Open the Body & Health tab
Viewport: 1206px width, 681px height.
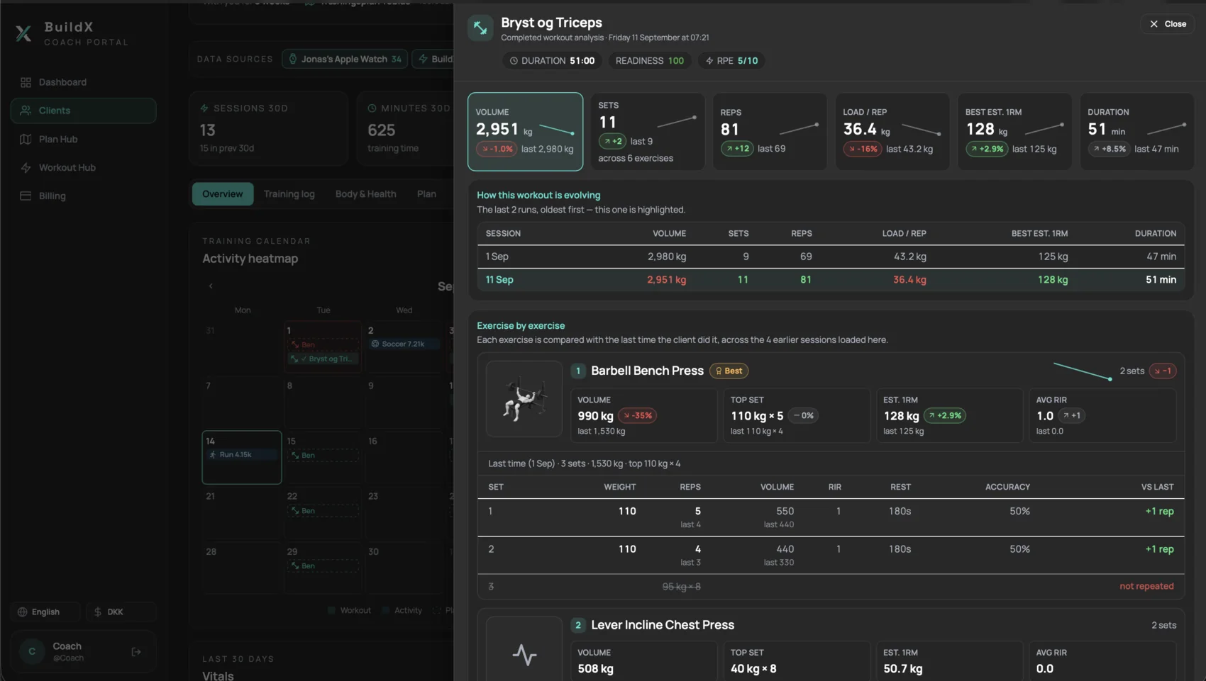tap(365, 194)
